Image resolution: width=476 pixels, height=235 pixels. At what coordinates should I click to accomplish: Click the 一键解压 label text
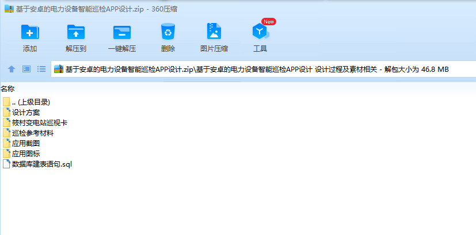point(122,49)
